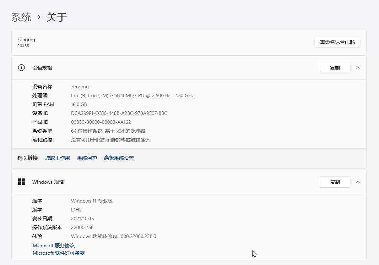This screenshot has height=265, width=379.
Task: Click install date value 2021/10/15
Action: (82, 219)
